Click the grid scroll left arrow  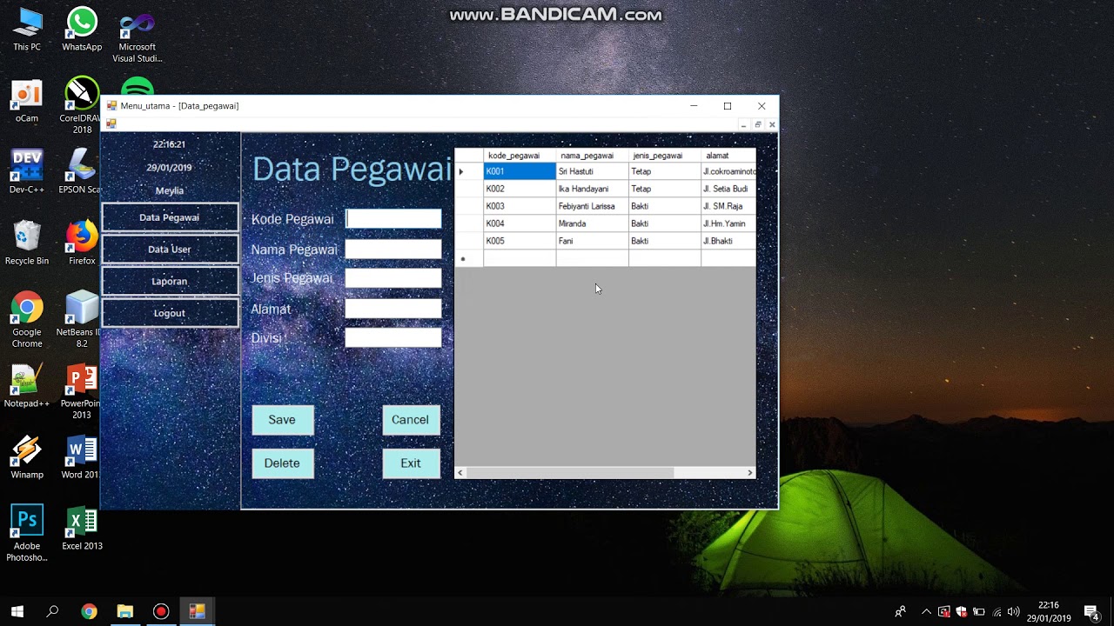click(460, 472)
